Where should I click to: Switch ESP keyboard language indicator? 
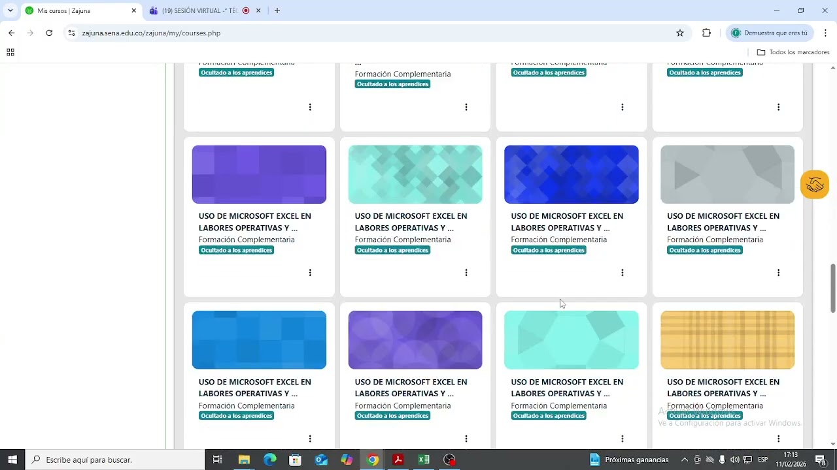click(x=762, y=460)
